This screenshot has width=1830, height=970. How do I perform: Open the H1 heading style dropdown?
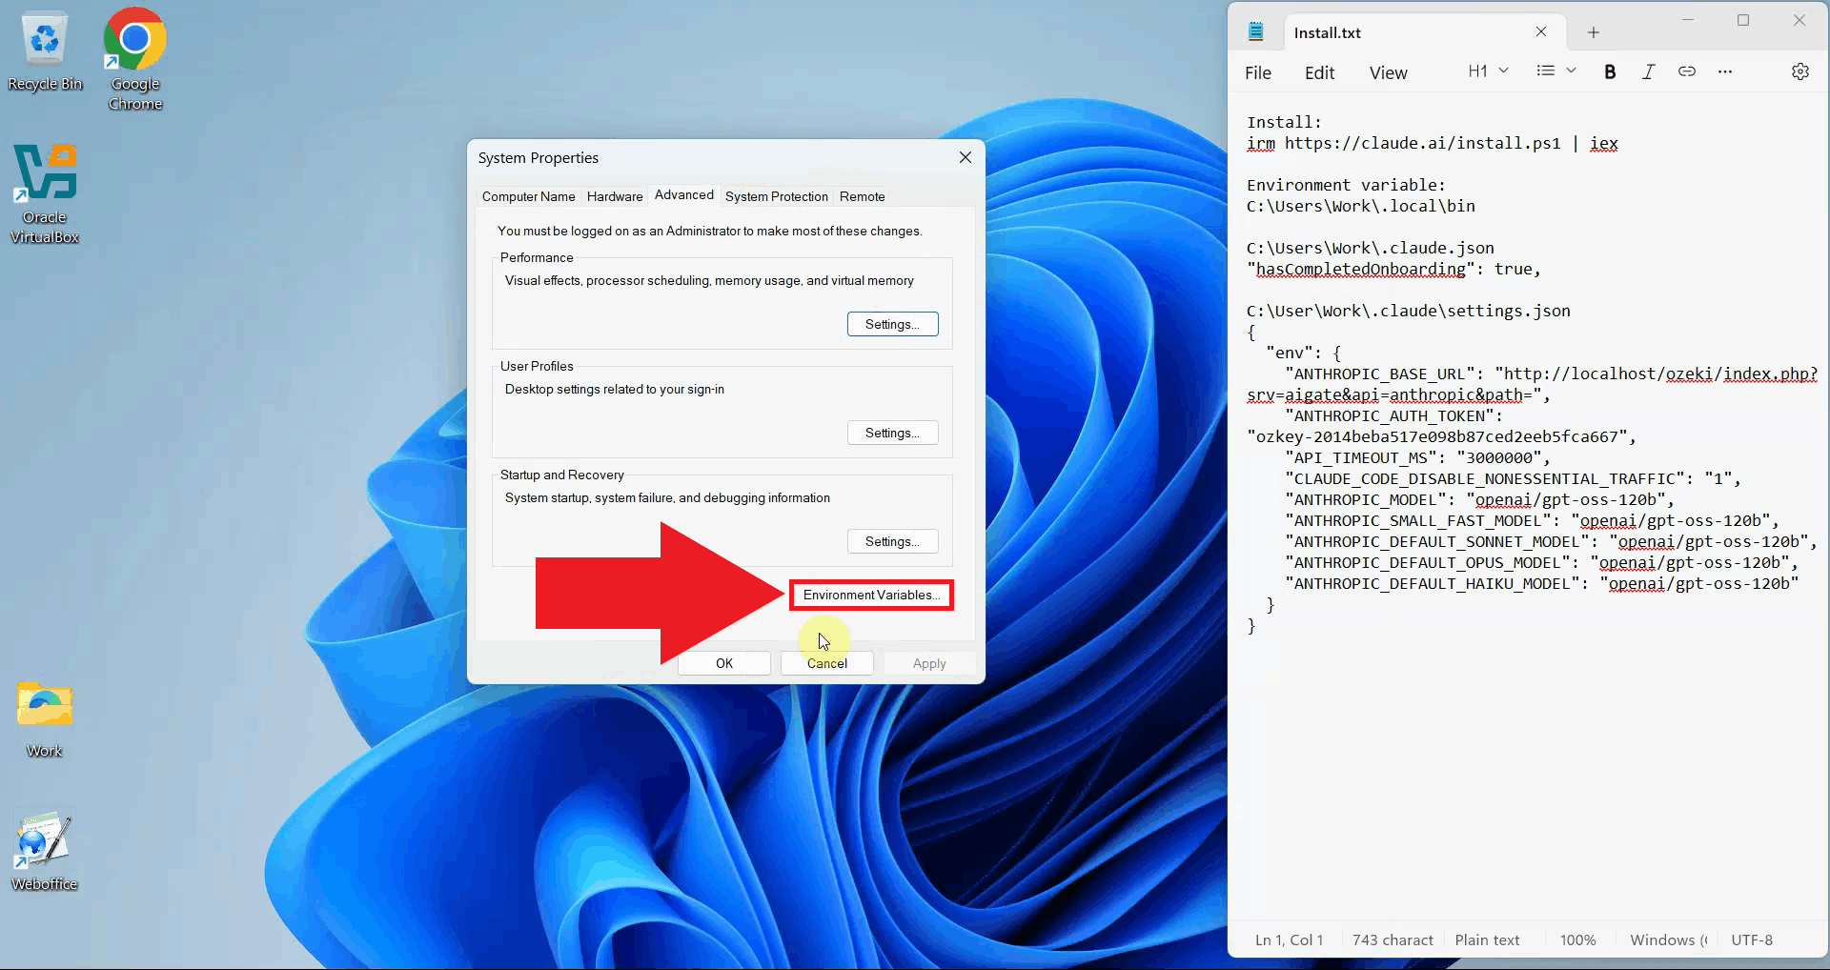[1487, 71]
